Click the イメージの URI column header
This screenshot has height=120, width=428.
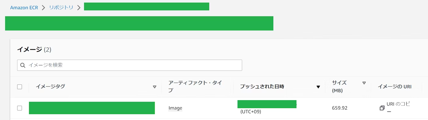[x=395, y=87]
